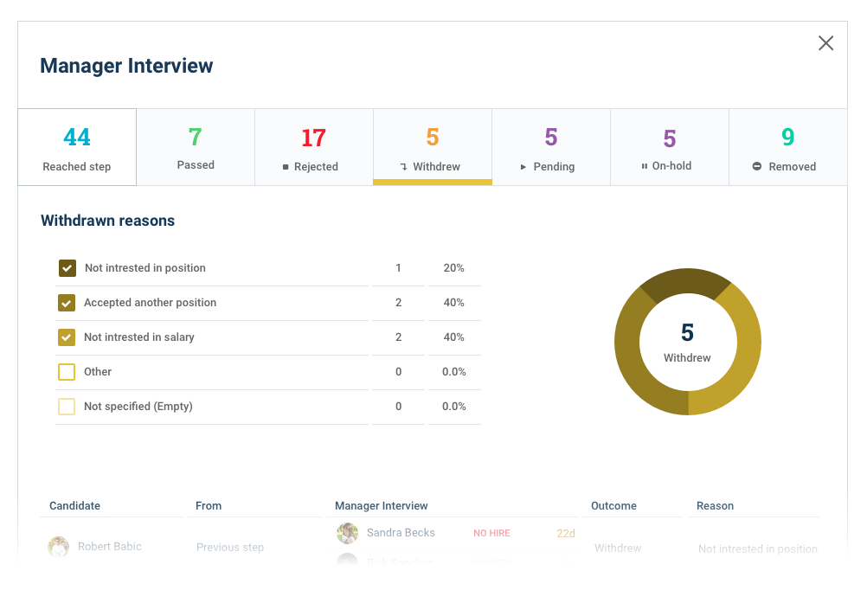Sort by the Outcome column header
Image resolution: width=867 pixels, height=616 pixels.
[613, 506]
